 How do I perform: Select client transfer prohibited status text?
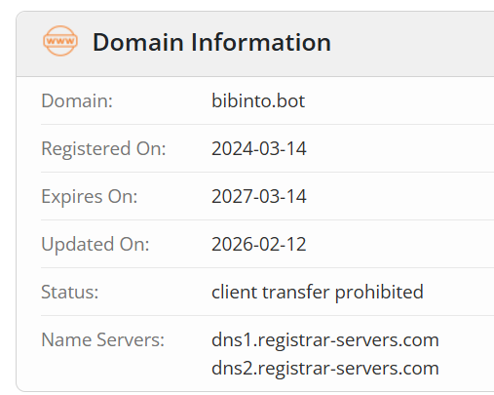318,293
